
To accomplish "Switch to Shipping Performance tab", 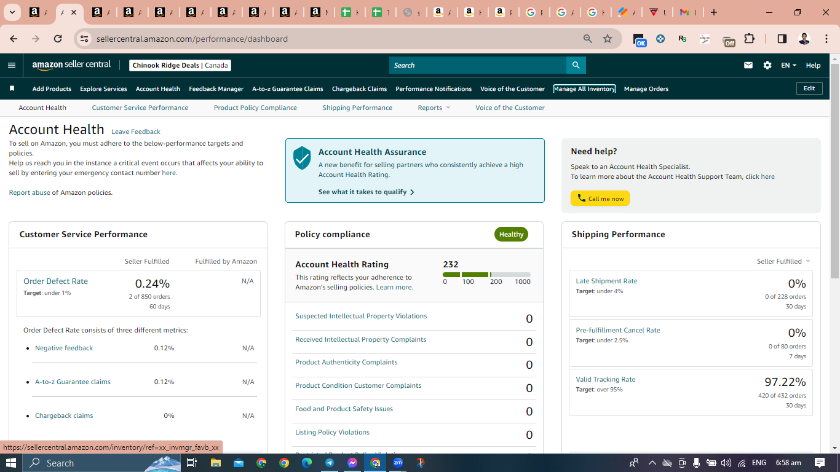I will (x=357, y=108).
